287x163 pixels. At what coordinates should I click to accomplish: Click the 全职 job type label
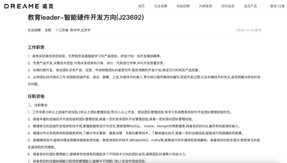(x=48, y=30)
